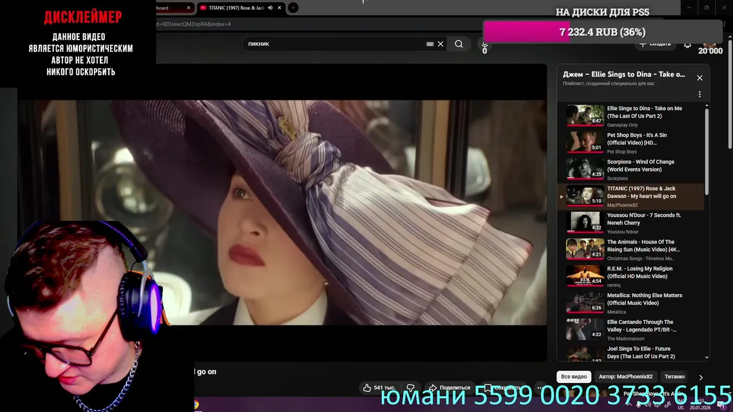Viewport: 733px width, 412px height.
Task: Click channel name 'MacPhoenix82' in playlist
Action: (622, 205)
